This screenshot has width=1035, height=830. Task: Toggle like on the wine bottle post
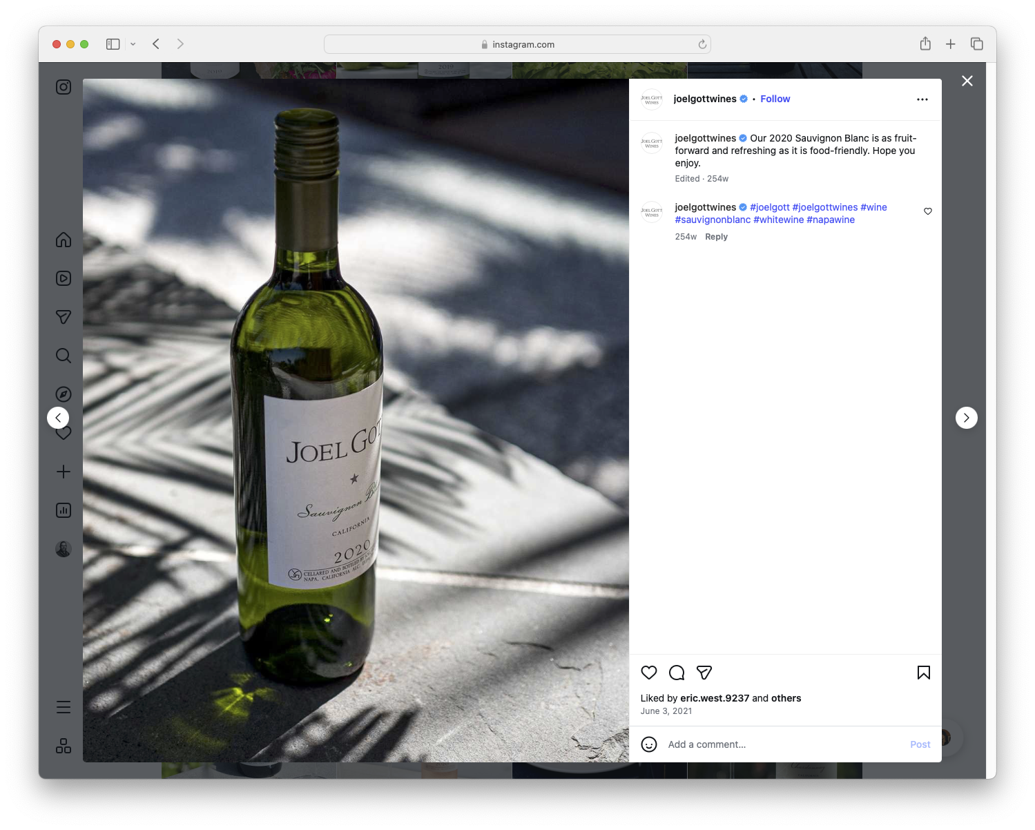[x=648, y=672]
